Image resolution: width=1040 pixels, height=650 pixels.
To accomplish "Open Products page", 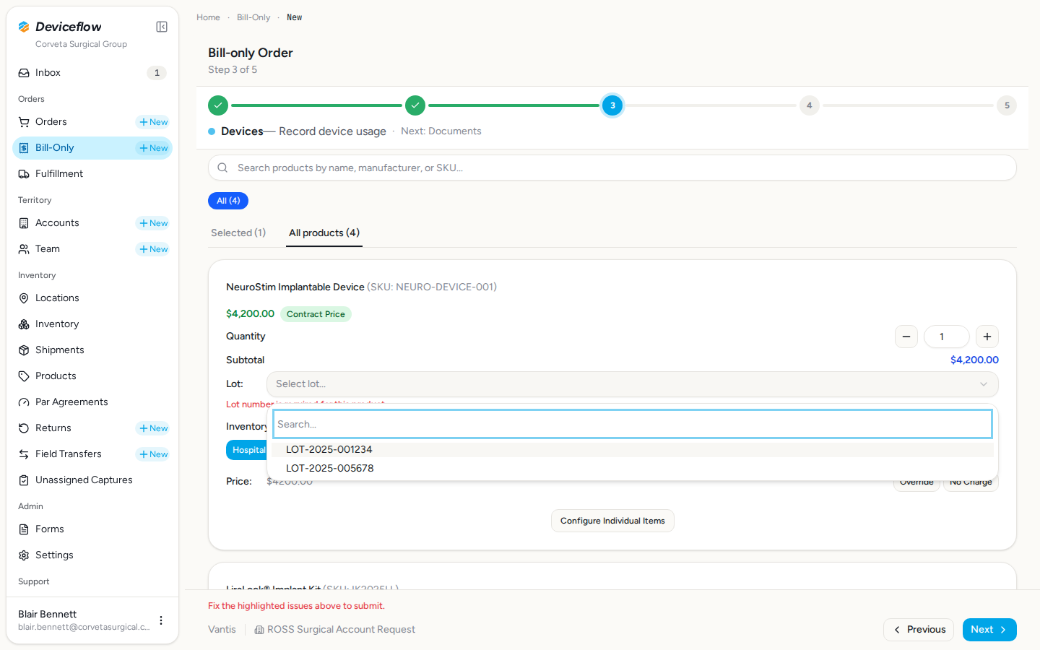I will [x=92, y=376].
